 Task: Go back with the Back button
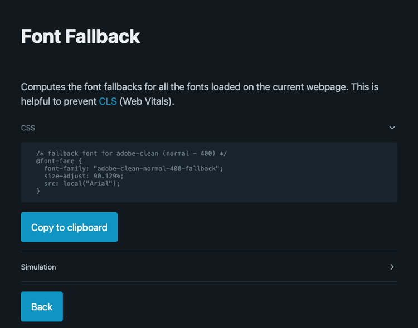pyautogui.click(x=42, y=307)
